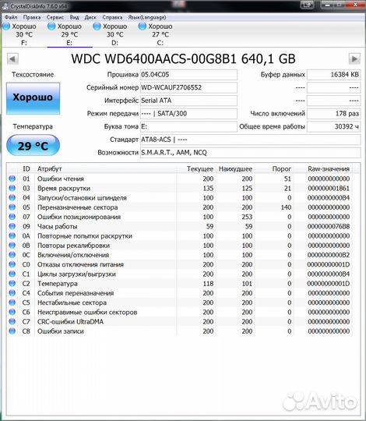Click the Хорошо health status button
Image resolution: width=366 pixels, height=421 pixels.
pos(33,98)
